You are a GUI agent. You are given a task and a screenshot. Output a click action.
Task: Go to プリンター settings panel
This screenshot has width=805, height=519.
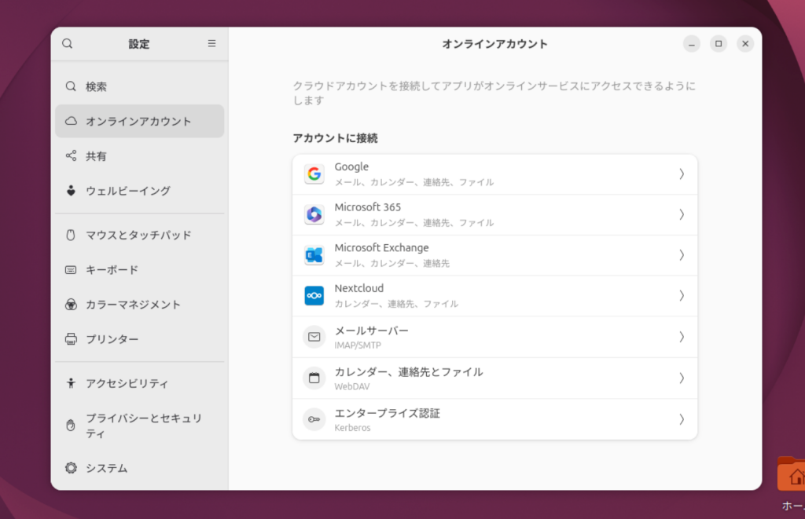tap(112, 339)
